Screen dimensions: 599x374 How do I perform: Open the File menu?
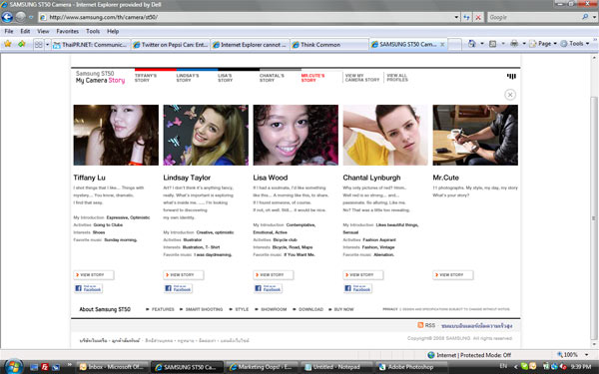point(9,31)
